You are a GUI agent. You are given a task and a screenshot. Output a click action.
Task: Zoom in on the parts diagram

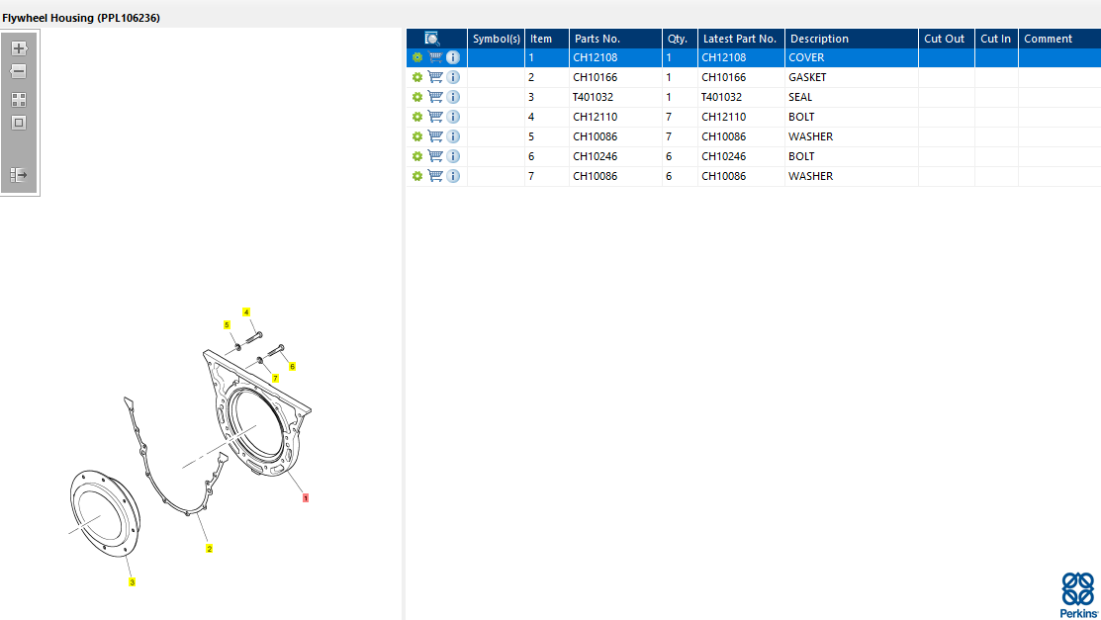coord(19,48)
